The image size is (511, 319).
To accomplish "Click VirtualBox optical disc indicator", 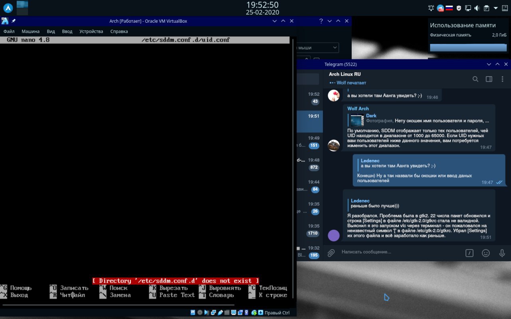I will click(200, 313).
